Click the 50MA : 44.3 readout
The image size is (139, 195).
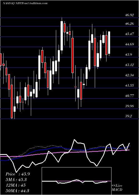17,191
